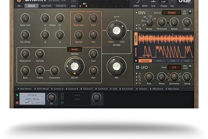208x139 pixels.
Task: Open the ENV Source Output dropdown
Action: [x=172, y=13]
